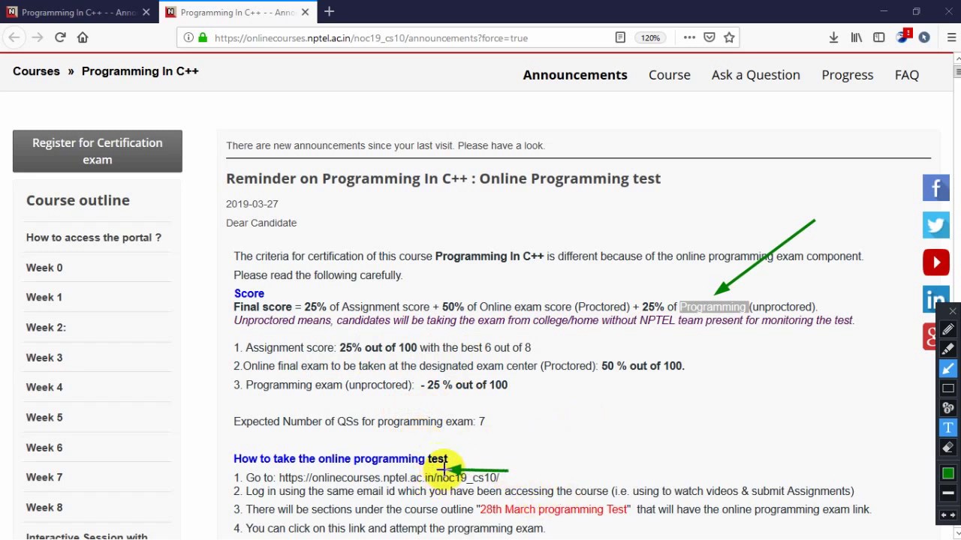Open the LinkedIn social icon
961x540 pixels.
tap(935, 300)
